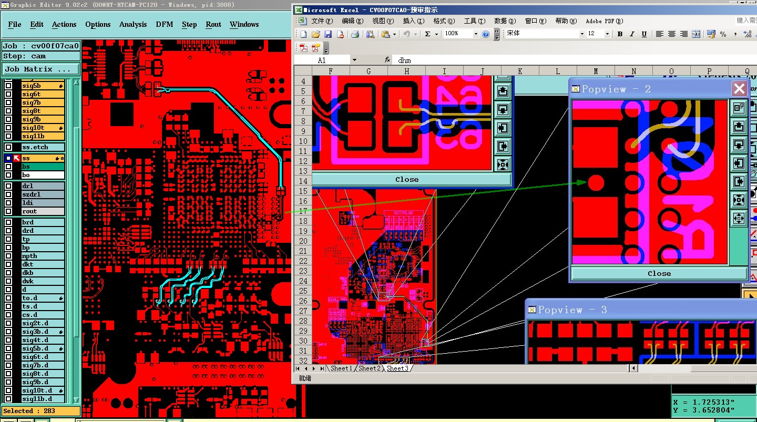Open the zoom 100% dropdown in Excel

click(476, 34)
